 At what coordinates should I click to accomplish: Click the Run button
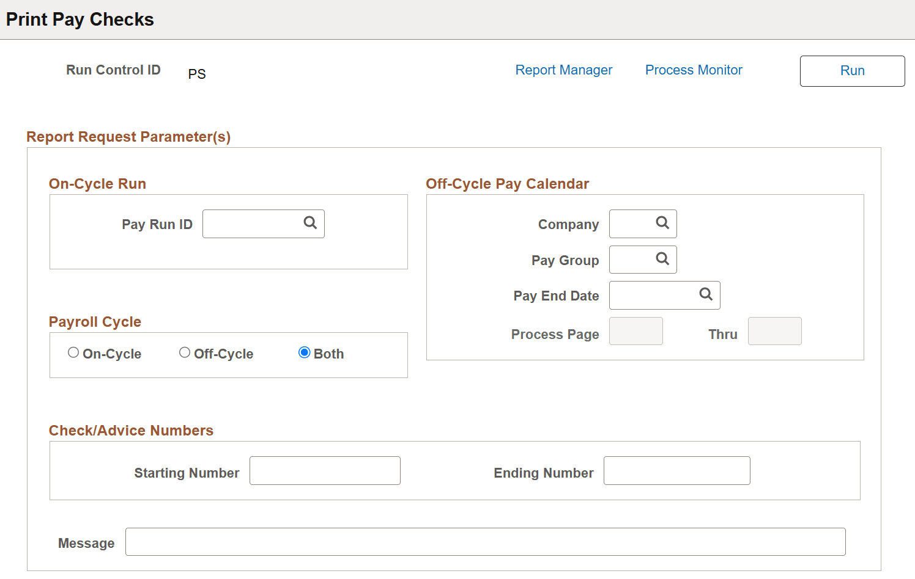[x=852, y=71]
